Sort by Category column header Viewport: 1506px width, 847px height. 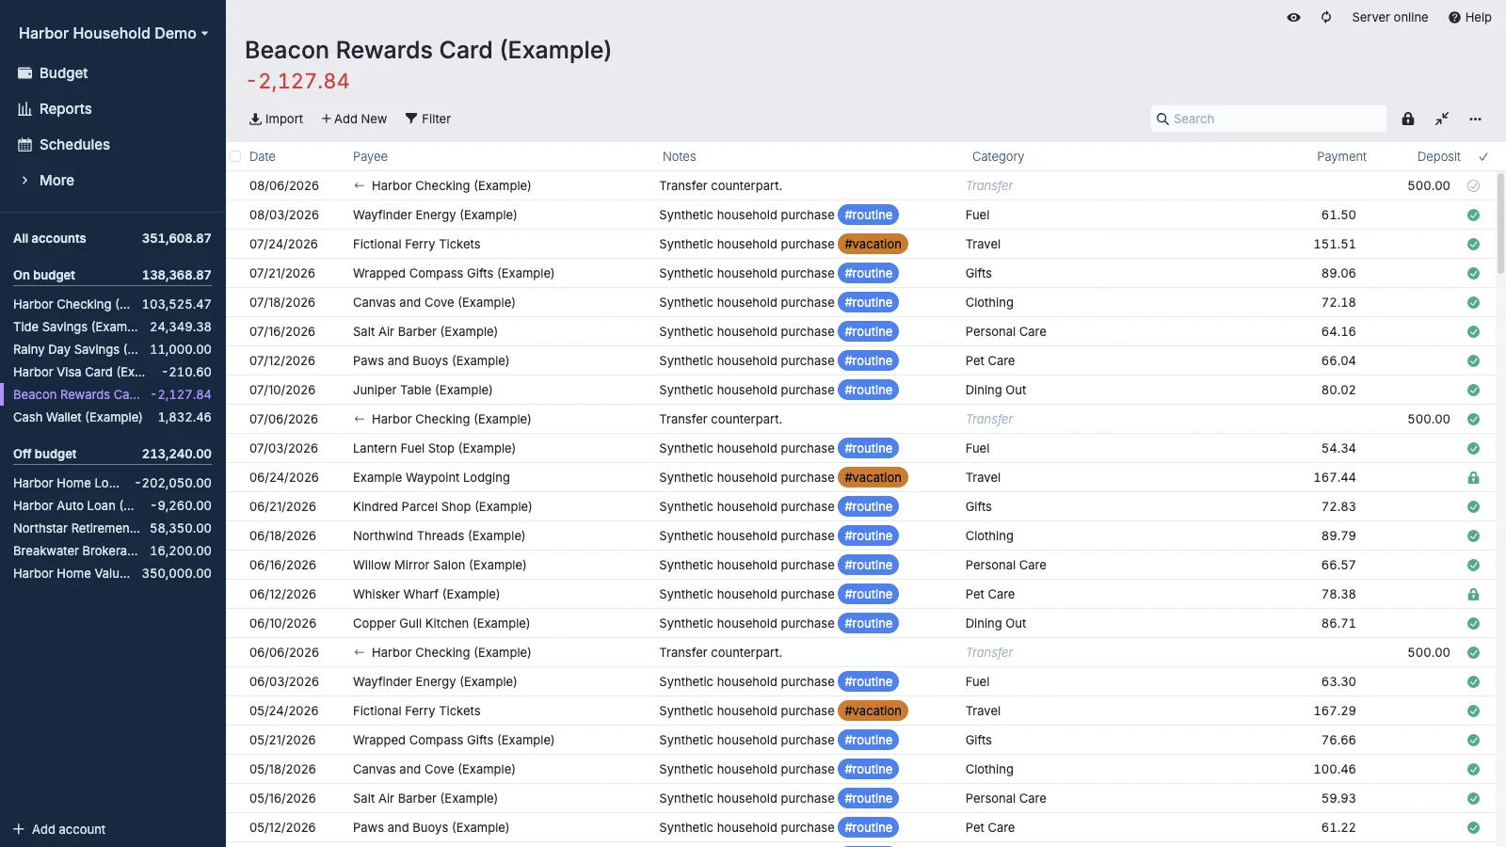(x=998, y=156)
